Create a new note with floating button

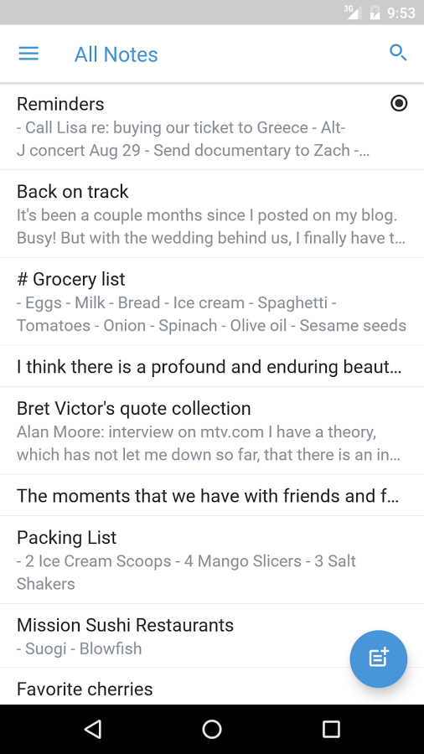pyautogui.click(x=378, y=658)
